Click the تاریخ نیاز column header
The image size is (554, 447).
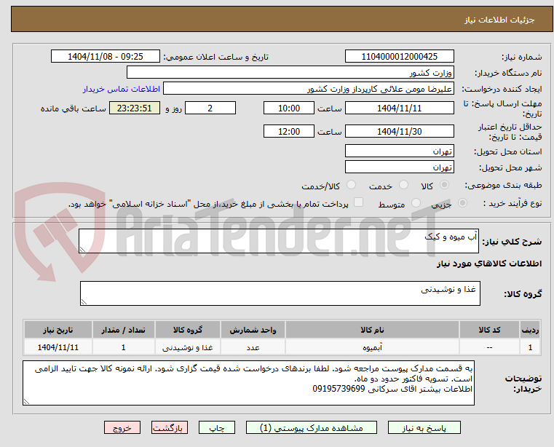click(x=58, y=330)
